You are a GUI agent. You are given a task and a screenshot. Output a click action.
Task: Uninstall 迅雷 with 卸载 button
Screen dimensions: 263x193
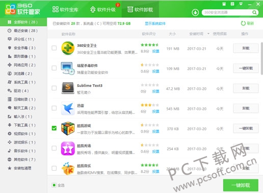click(x=246, y=108)
